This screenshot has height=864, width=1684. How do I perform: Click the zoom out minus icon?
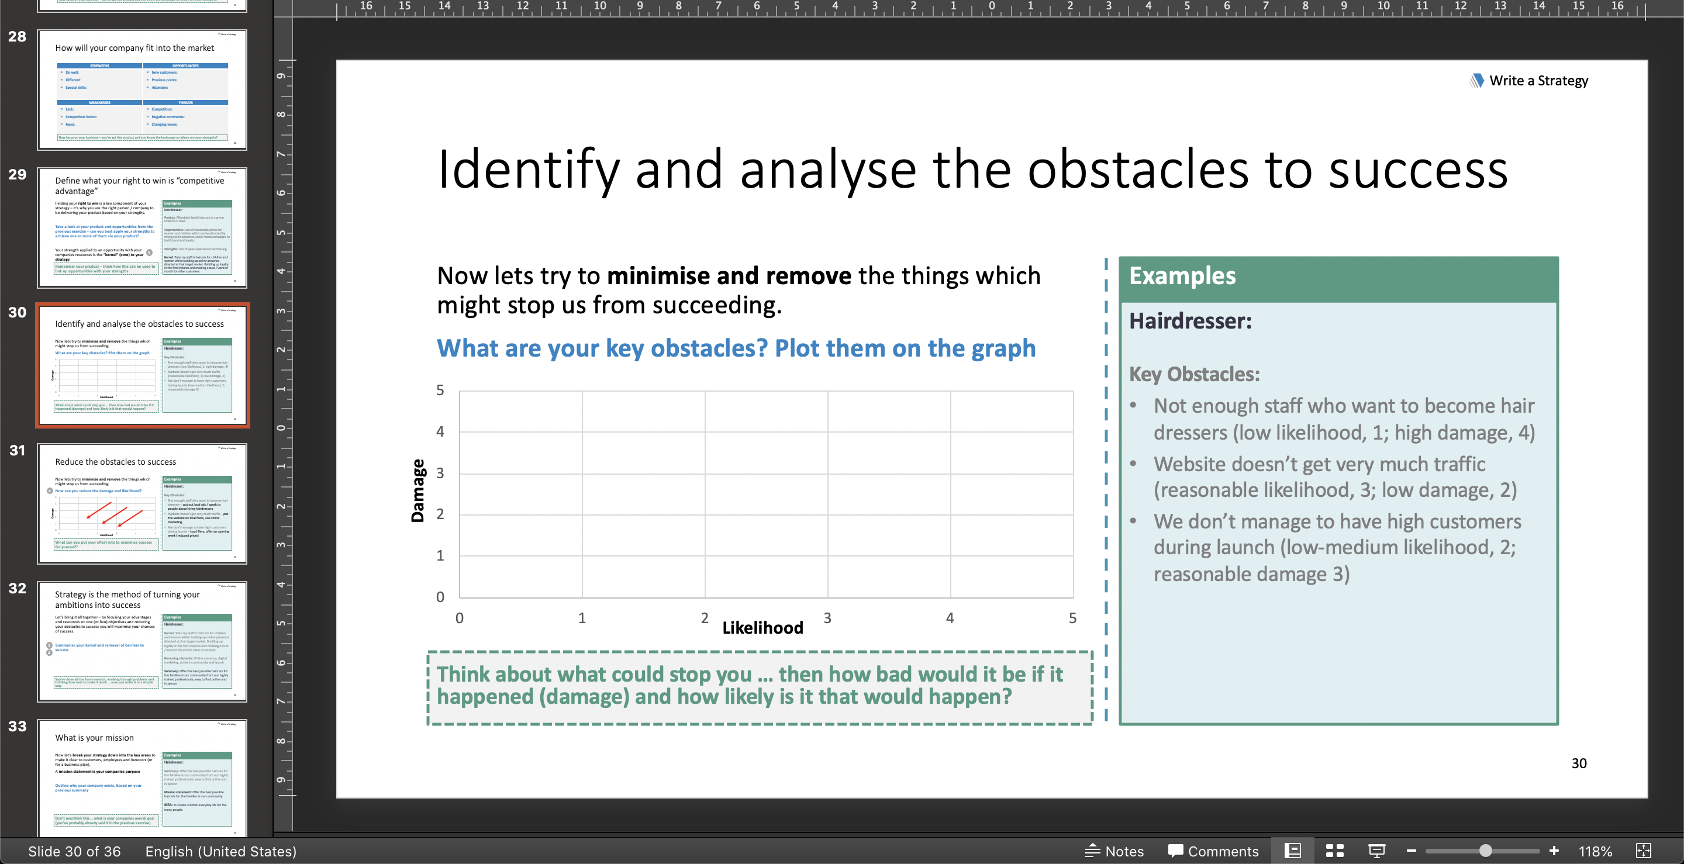pos(1412,851)
